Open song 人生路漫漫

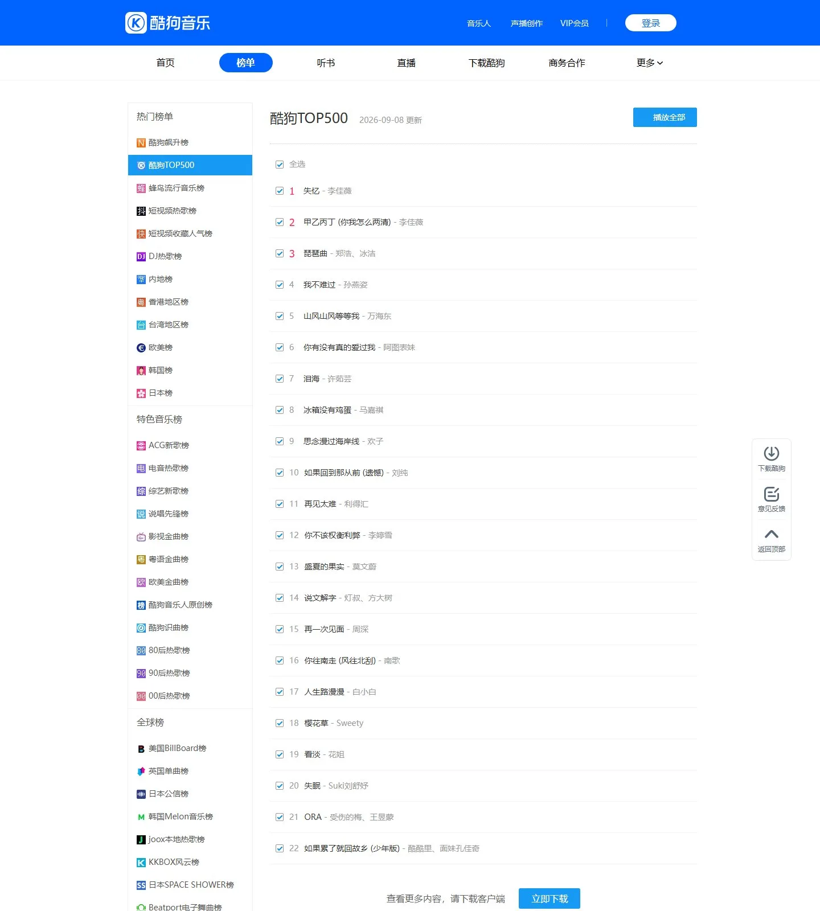coord(324,692)
